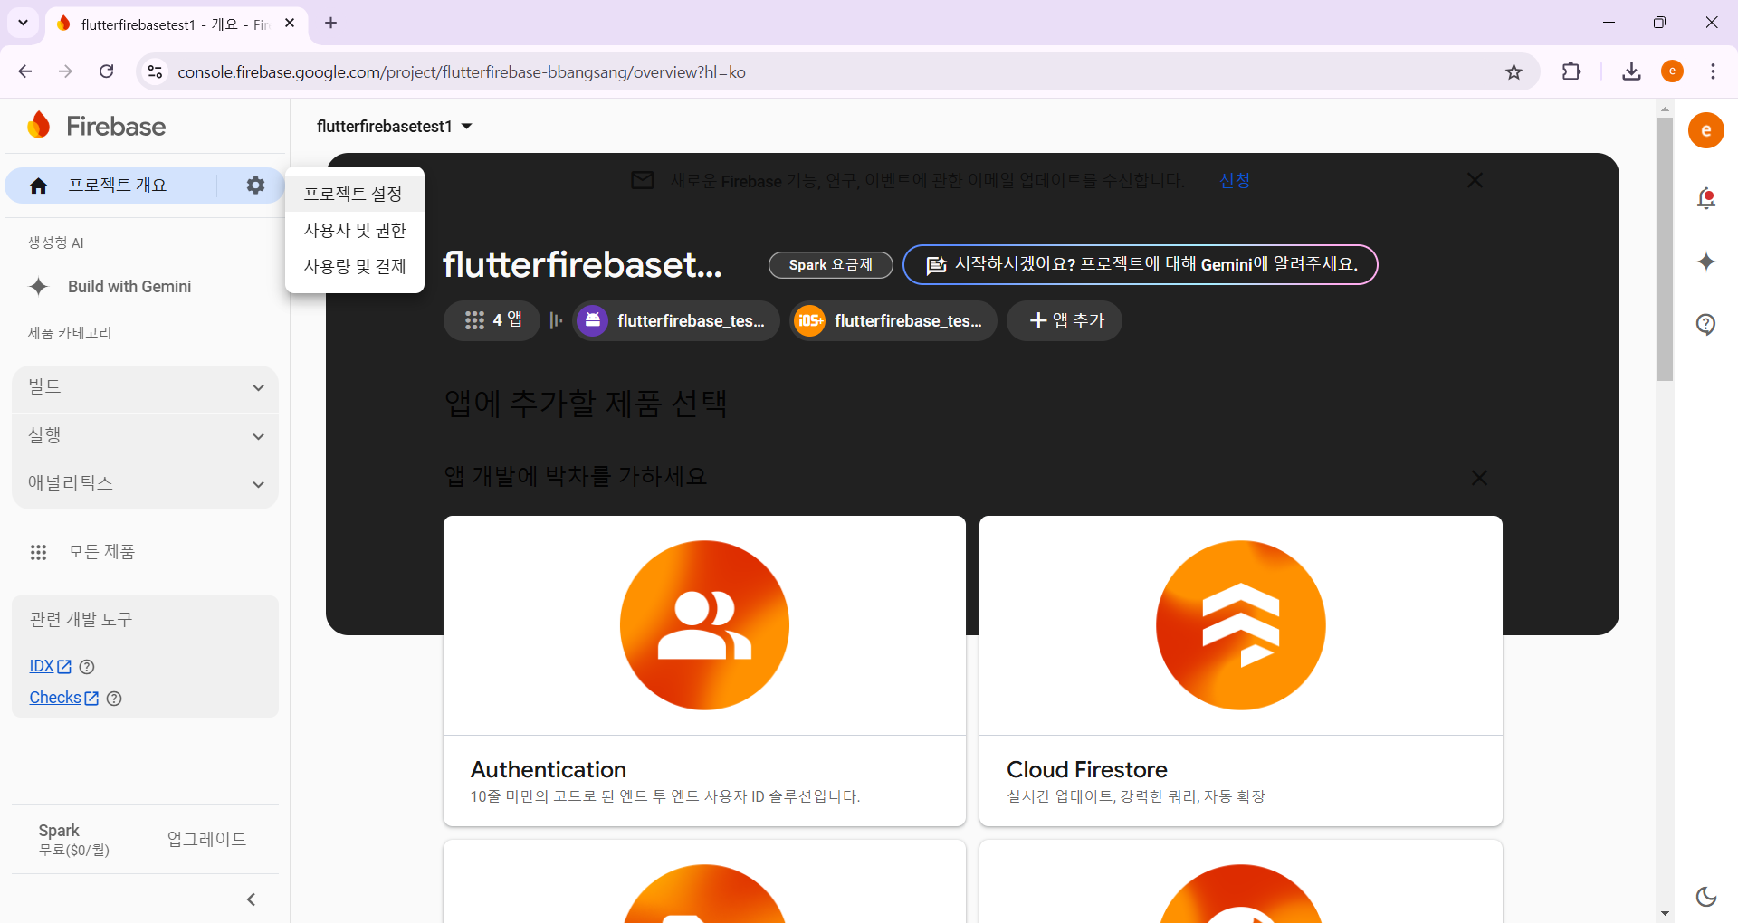Click help icon next to Checks
The image size is (1738, 923).
[x=114, y=699]
